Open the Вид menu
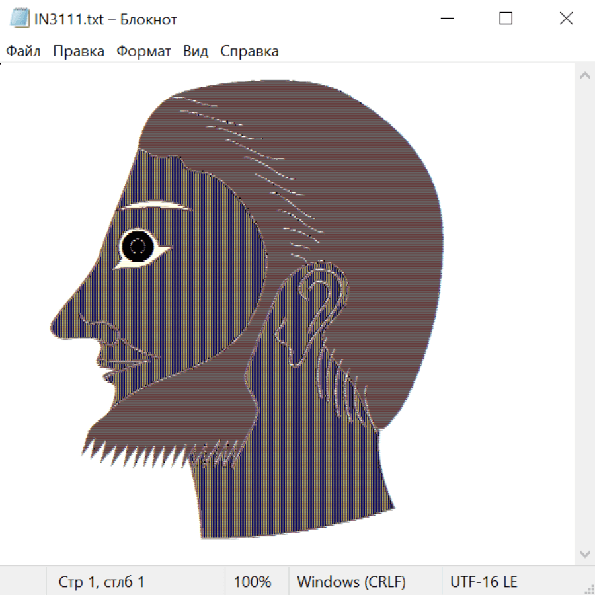The height and width of the screenshot is (595, 595). click(195, 52)
